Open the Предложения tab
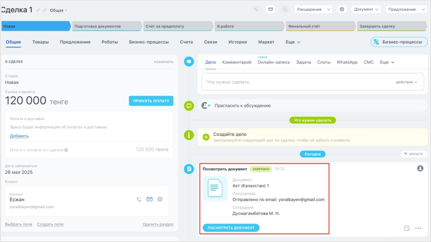The height and width of the screenshot is (242, 431). pos(75,42)
